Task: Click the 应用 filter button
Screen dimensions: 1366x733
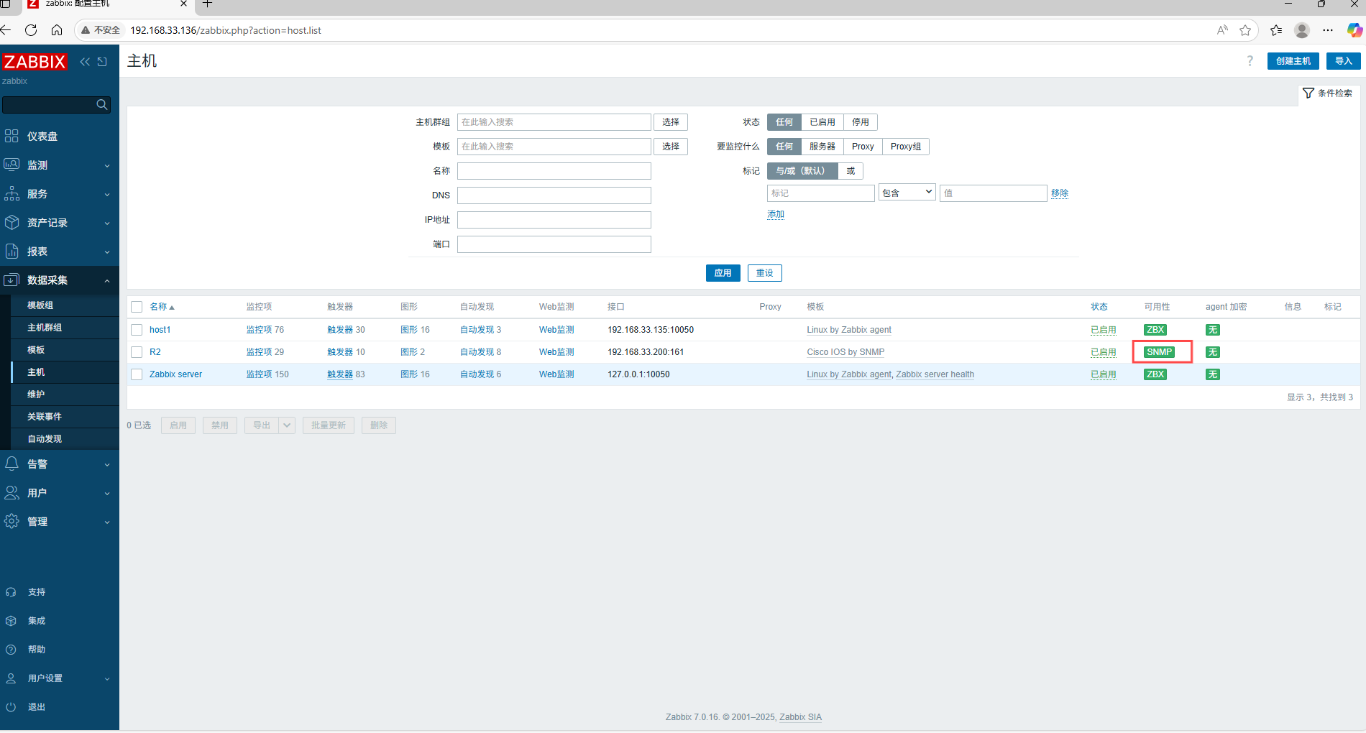Action: click(723, 273)
